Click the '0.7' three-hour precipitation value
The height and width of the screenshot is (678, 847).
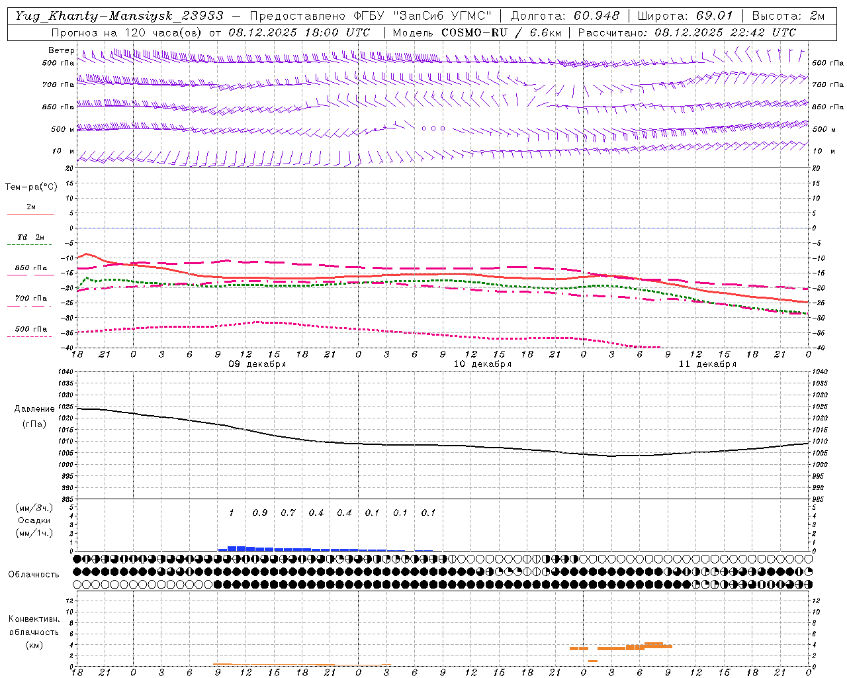pyautogui.click(x=288, y=512)
